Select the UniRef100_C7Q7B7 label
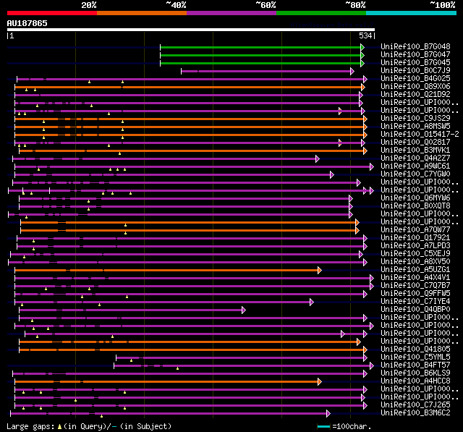Image resolution: width=463 pixels, height=432 pixels. coord(415,286)
